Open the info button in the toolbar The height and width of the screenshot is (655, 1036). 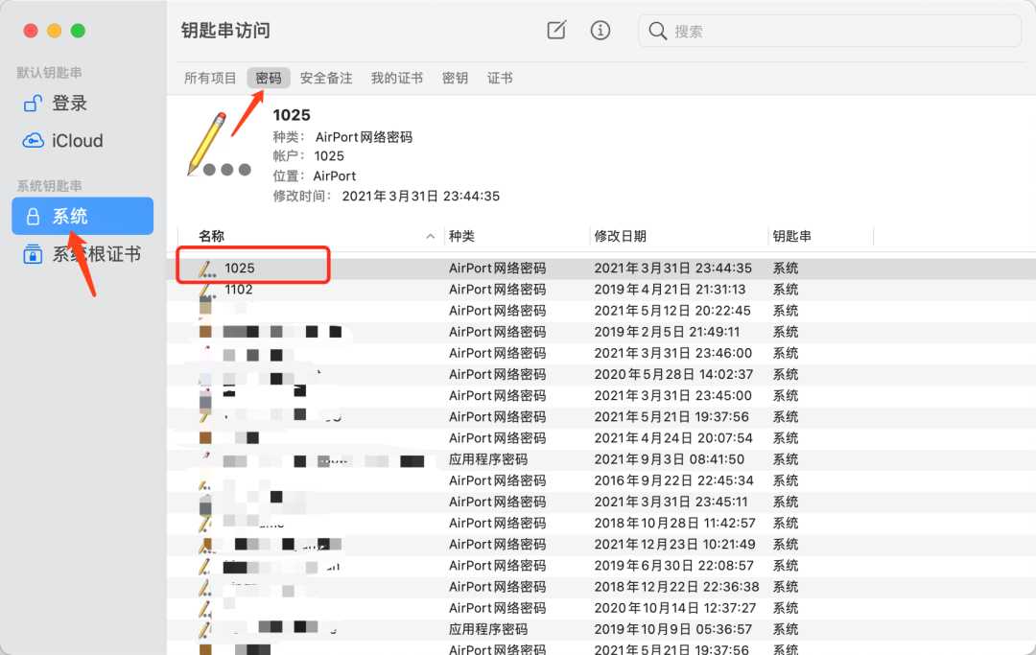click(600, 30)
